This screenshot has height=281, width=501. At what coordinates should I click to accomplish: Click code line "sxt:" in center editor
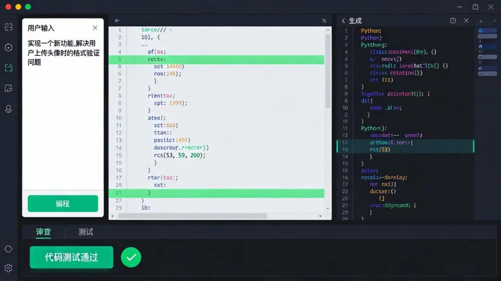click(160, 185)
